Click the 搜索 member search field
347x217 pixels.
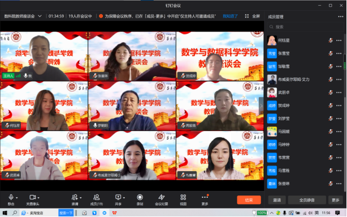coord(305,27)
